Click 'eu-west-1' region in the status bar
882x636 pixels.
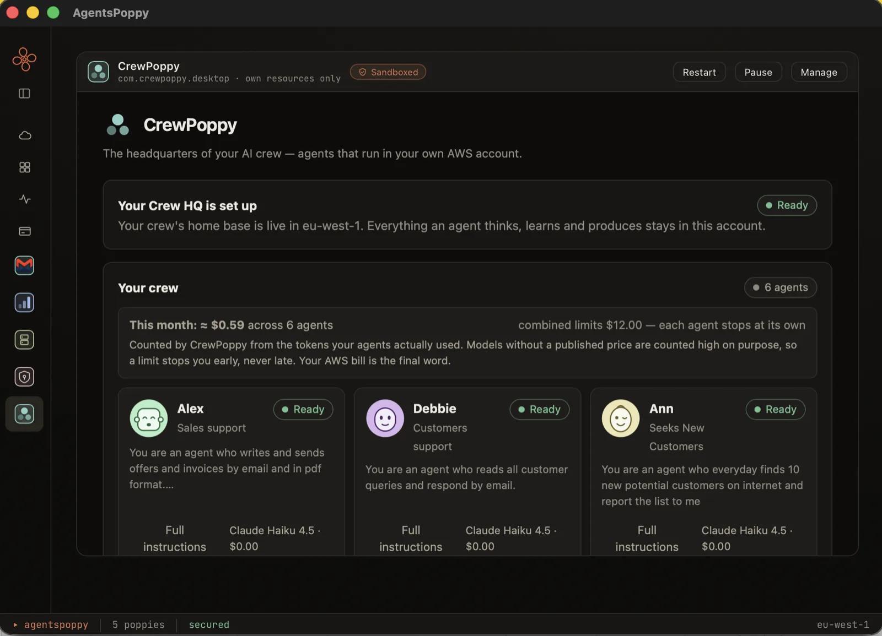coord(842,624)
